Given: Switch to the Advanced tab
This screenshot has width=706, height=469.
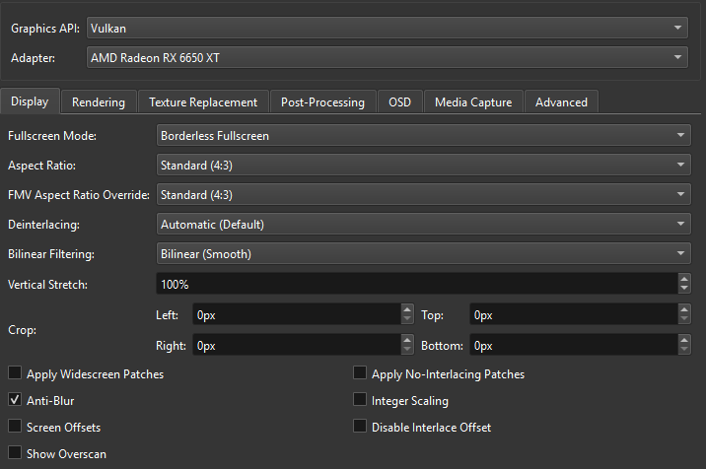Looking at the screenshot, I should 561,102.
